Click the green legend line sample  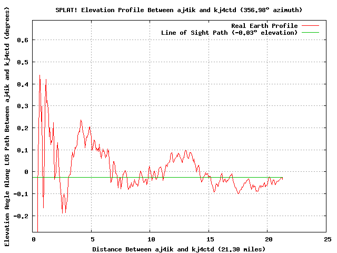point(310,33)
